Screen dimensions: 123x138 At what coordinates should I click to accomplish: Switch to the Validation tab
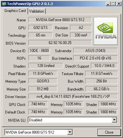pos(37,11)
